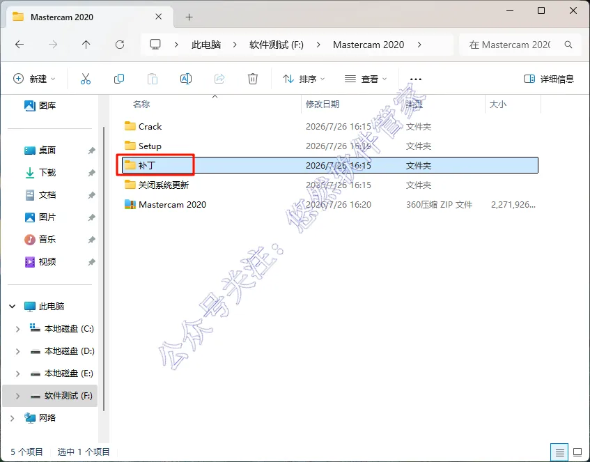590x462 pixels.
Task: Click the Cut scissors icon
Action: click(86, 79)
